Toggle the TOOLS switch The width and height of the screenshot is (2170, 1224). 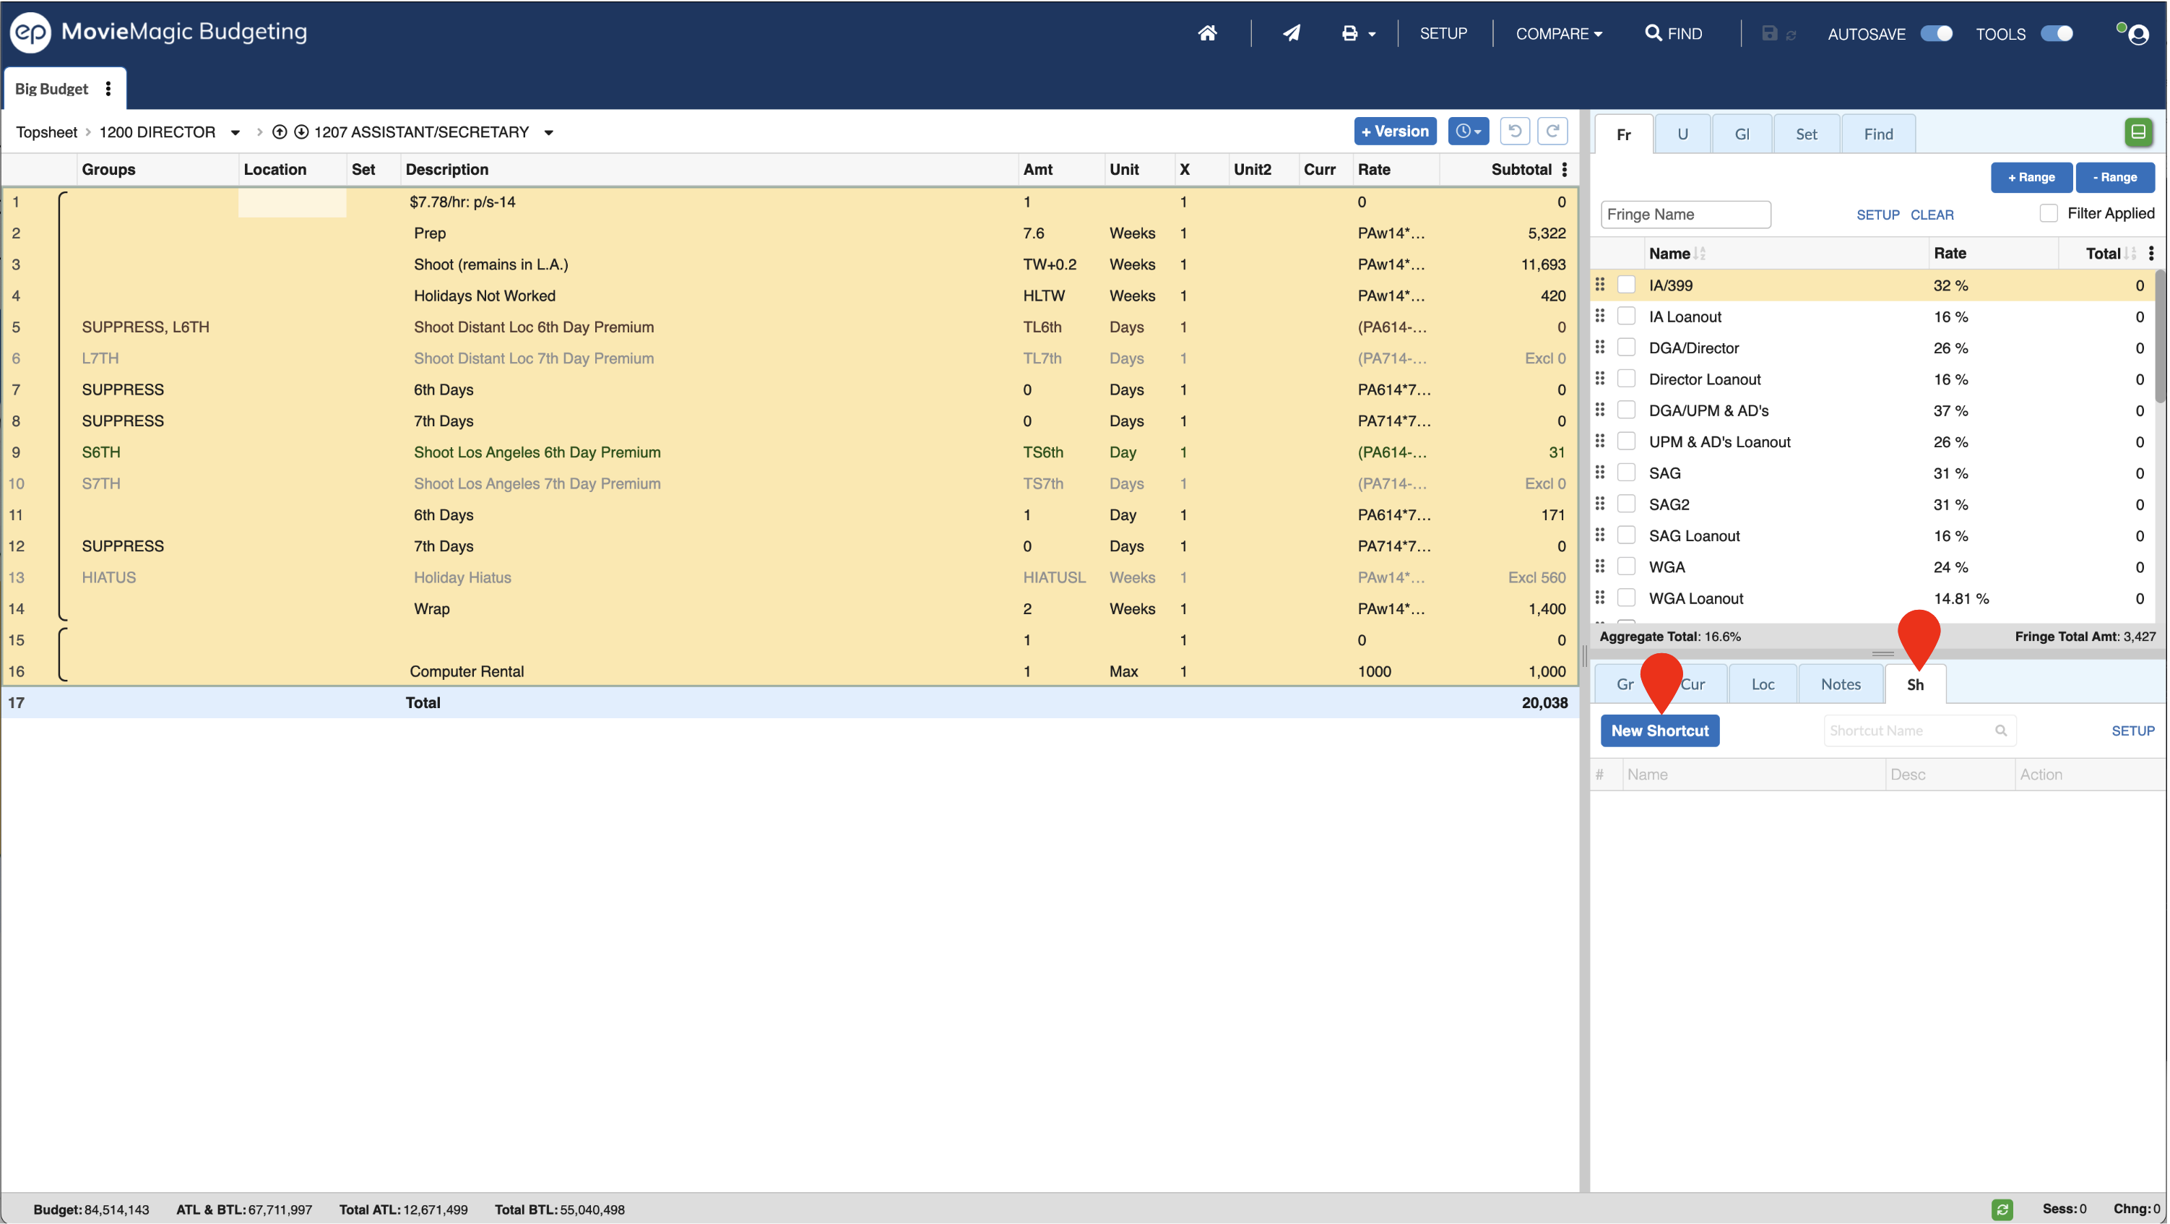pos(2057,33)
